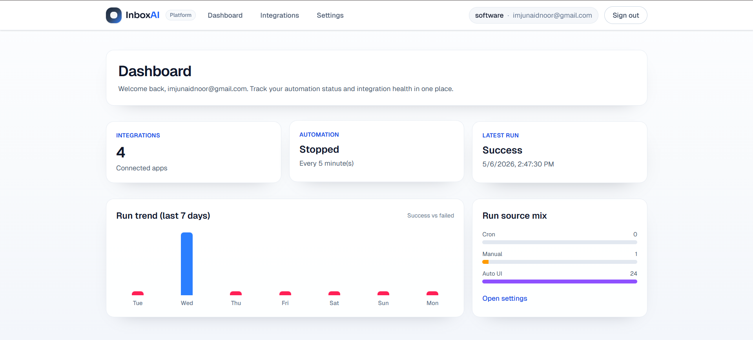Click the red Thu bar in run trend

(x=236, y=293)
